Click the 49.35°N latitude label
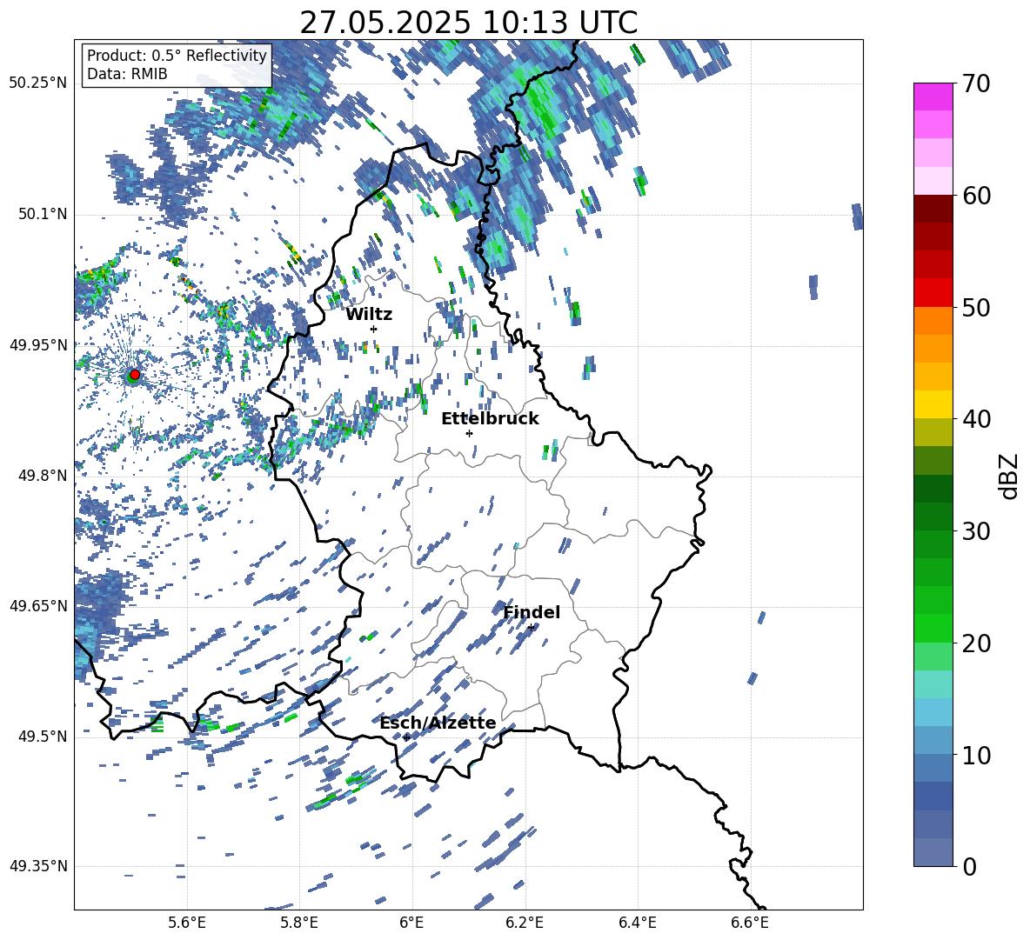 tap(38, 866)
